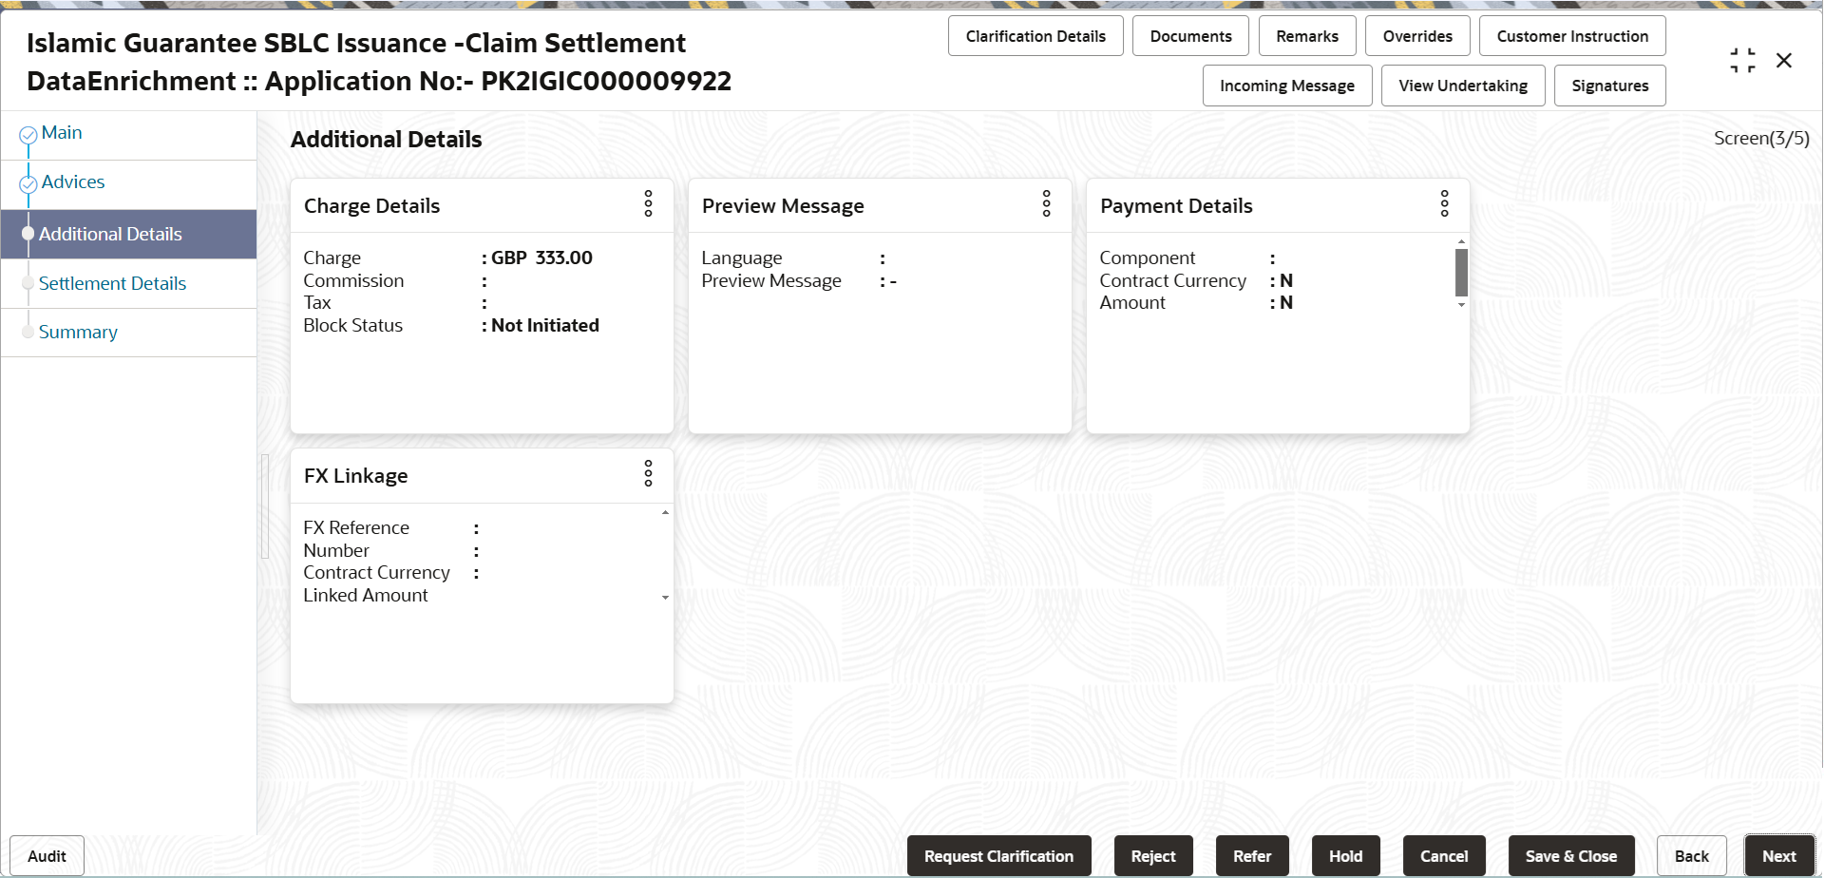Image resolution: width=1824 pixels, height=878 pixels.
Task: Click the Refer button
Action: tap(1252, 856)
